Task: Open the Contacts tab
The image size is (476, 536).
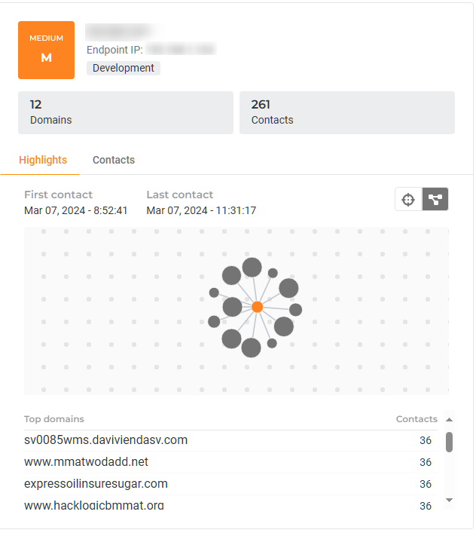Action: (114, 160)
